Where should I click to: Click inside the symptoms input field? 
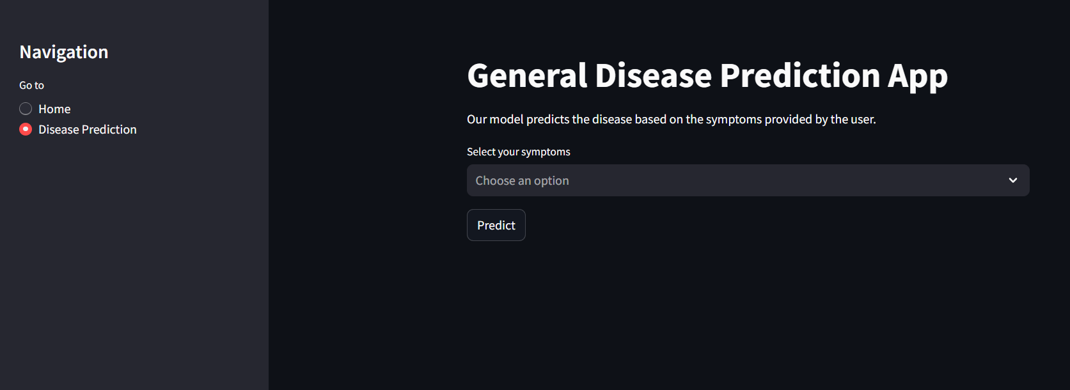point(640,180)
